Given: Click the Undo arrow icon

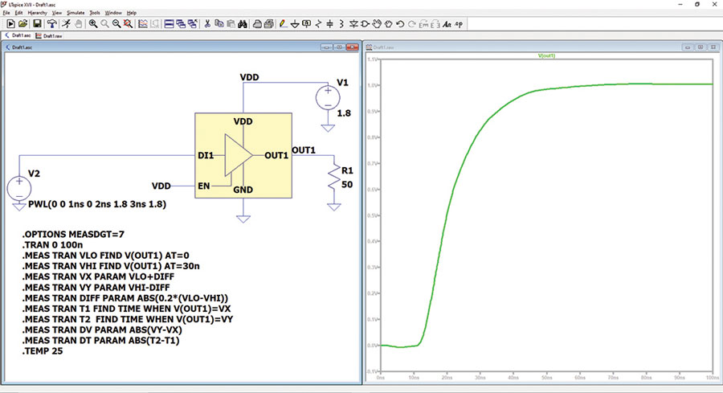Looking at the screenshot, I should tap(400, 24).
